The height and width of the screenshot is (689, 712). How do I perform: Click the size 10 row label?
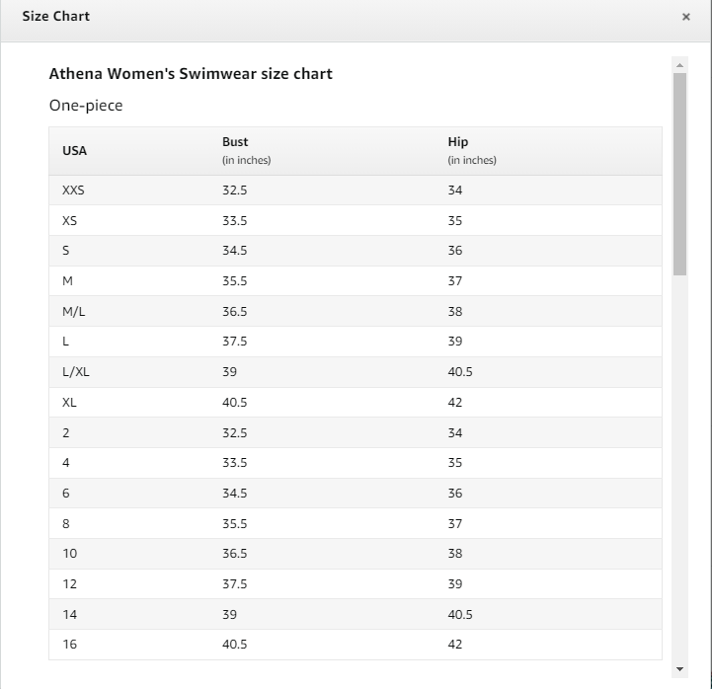[69, 554]
